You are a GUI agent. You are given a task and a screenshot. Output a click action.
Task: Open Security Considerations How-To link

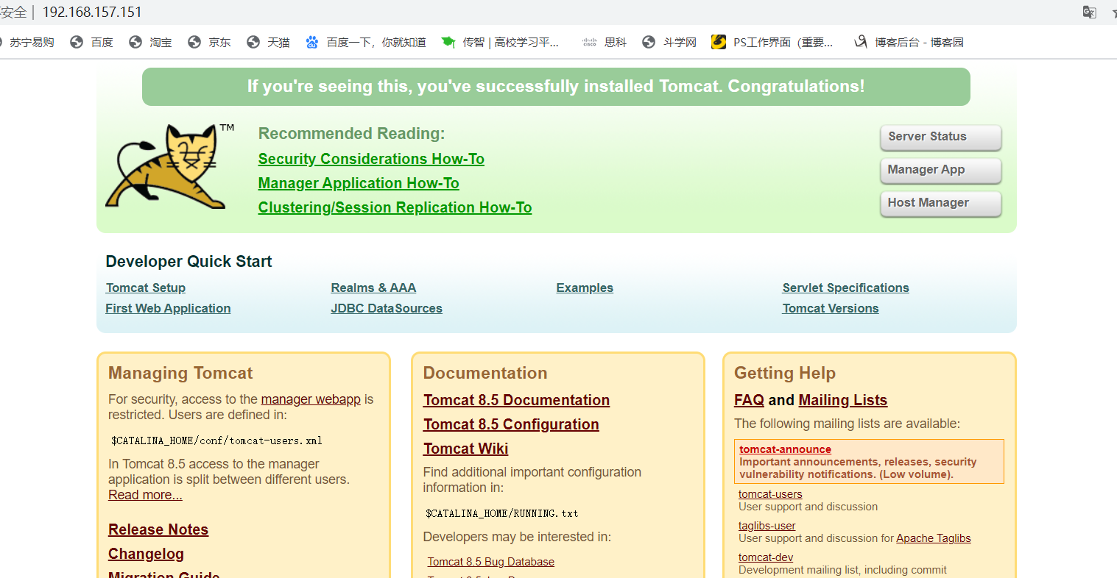pyautogui.click(x=371, y=159)
